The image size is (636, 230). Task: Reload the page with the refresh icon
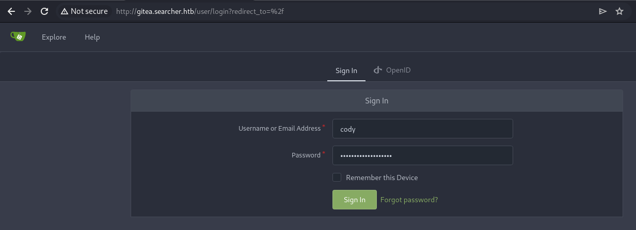coord(44,11)
